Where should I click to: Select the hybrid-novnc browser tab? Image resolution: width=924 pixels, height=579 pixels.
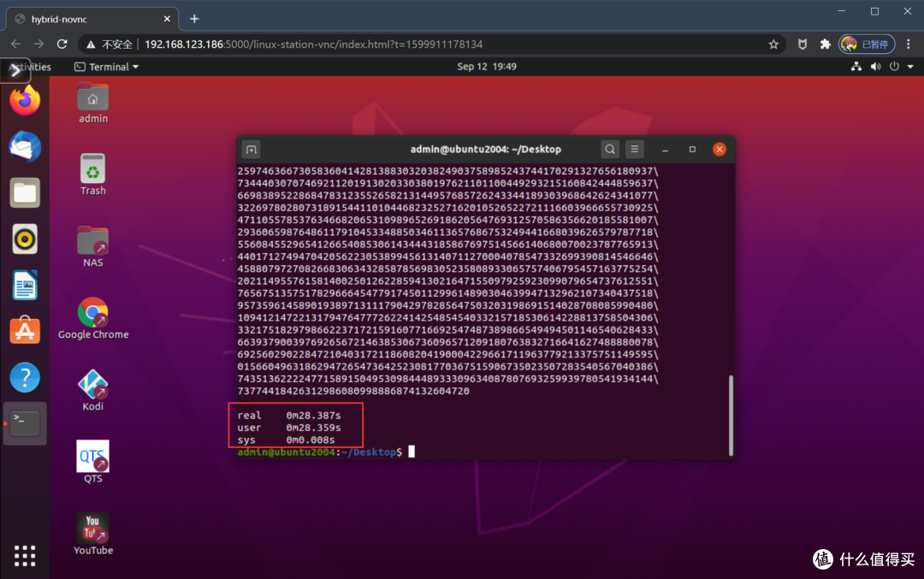[92, 19]
